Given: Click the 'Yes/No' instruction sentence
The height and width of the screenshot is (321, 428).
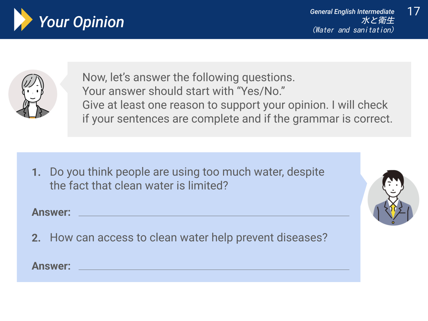Looking at the screenshot, I should [x=183, y=91].
